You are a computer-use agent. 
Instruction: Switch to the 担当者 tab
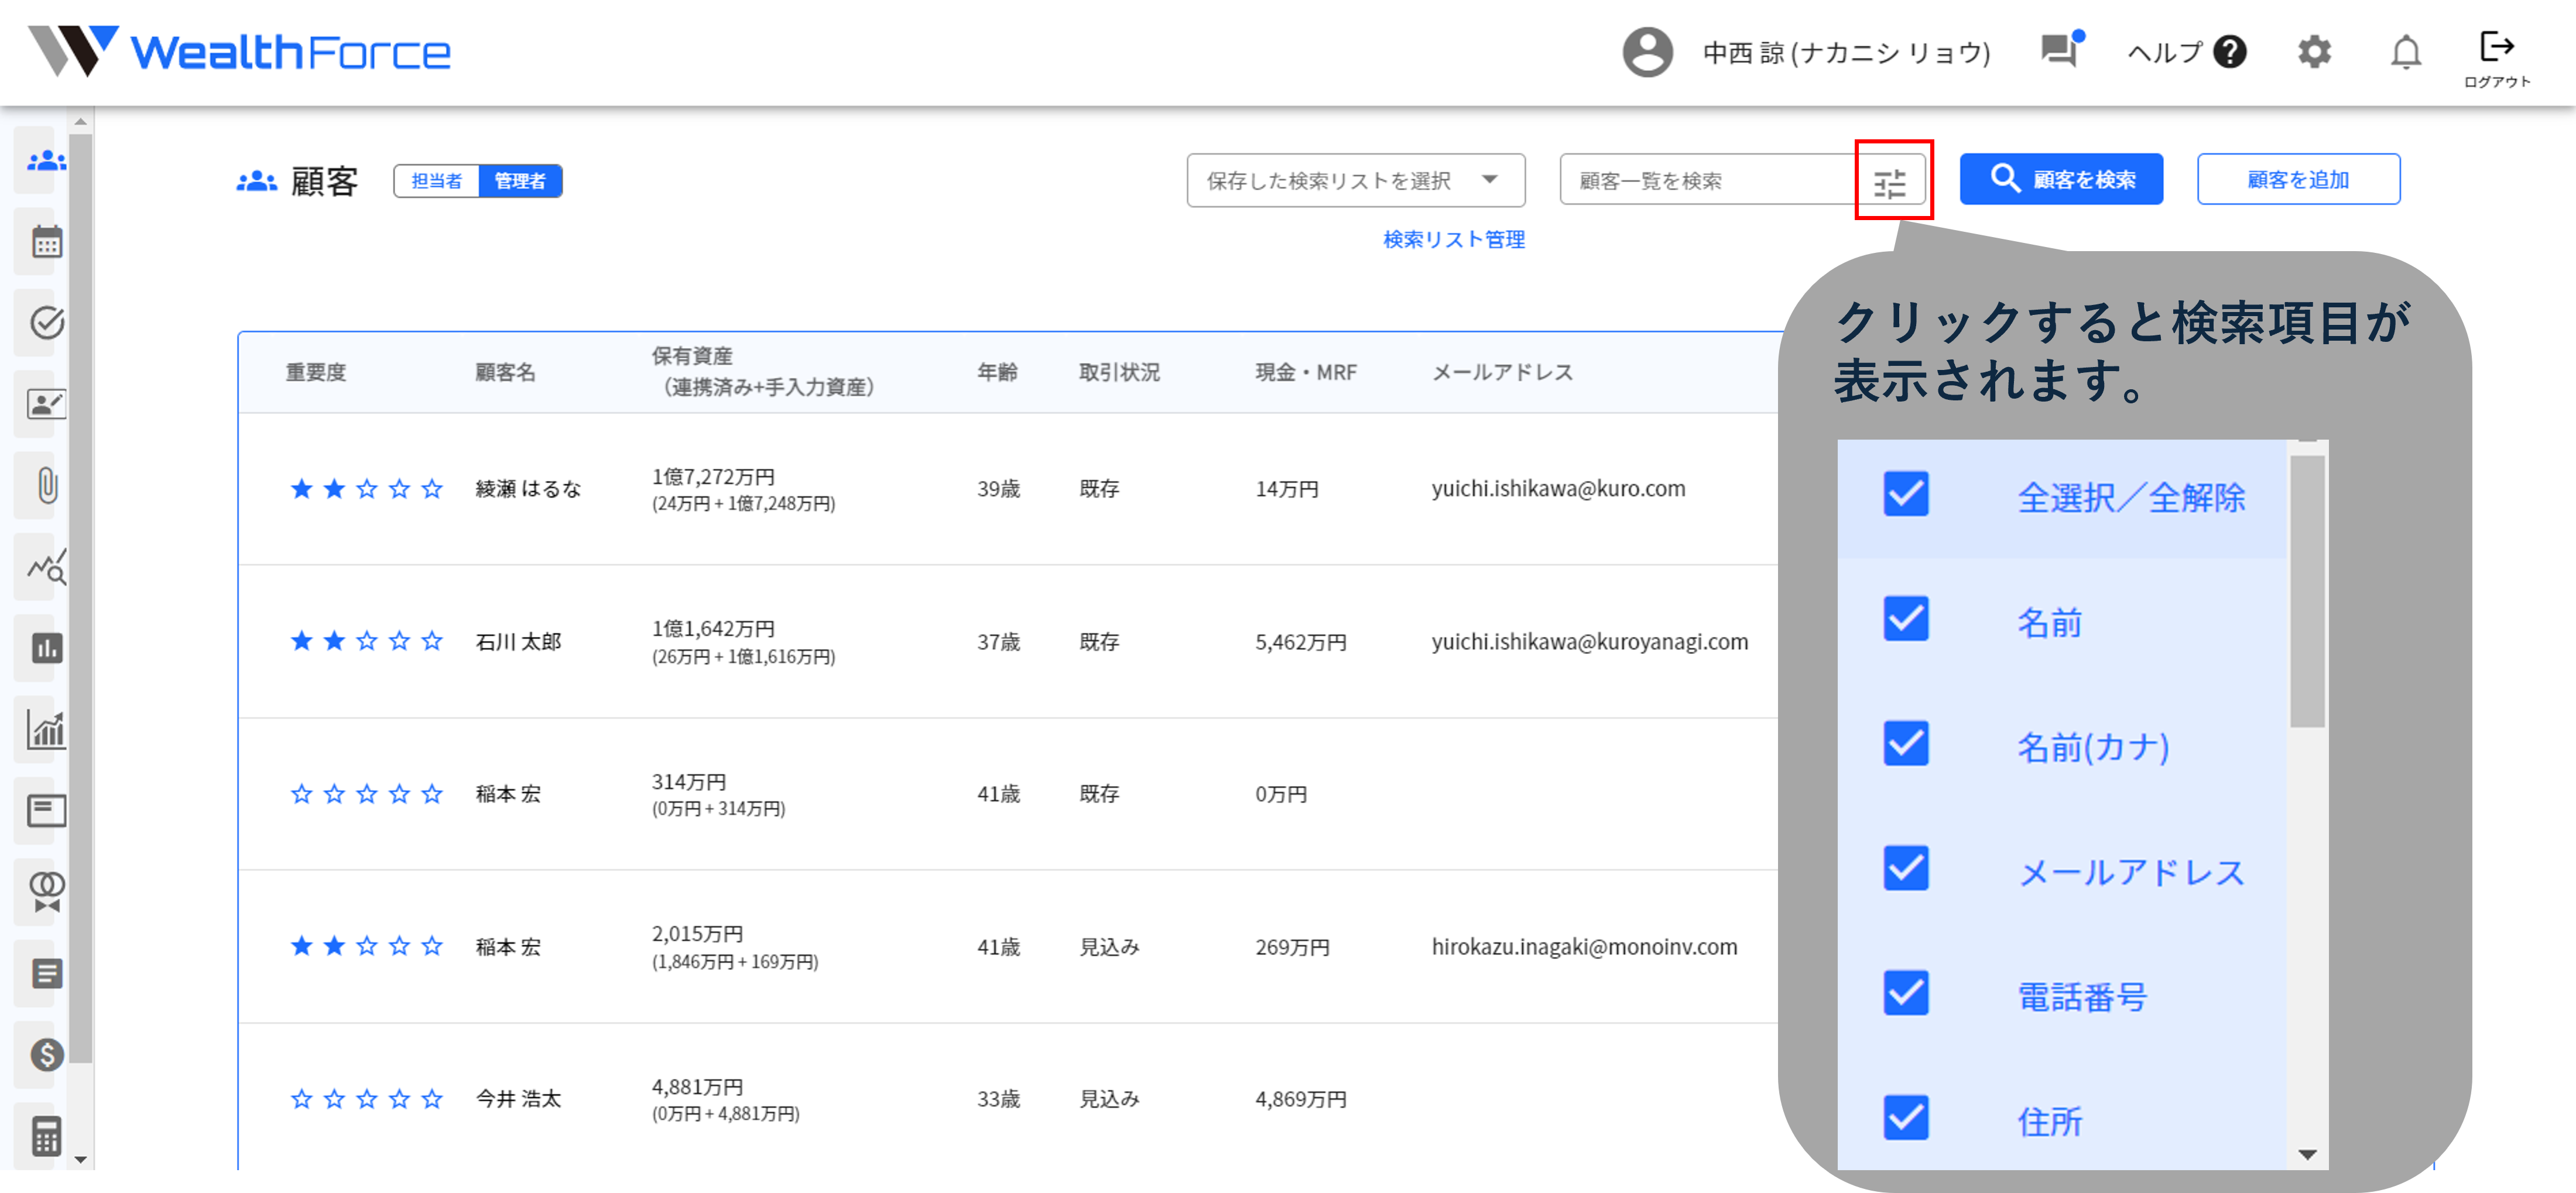437,181
